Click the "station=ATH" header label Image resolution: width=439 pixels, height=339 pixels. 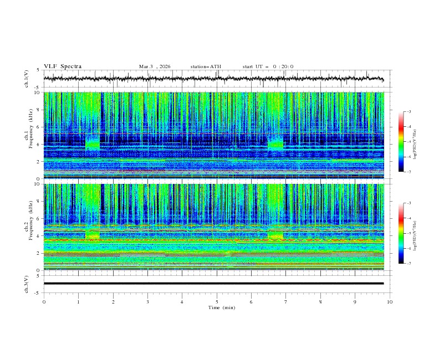point(206,66)
